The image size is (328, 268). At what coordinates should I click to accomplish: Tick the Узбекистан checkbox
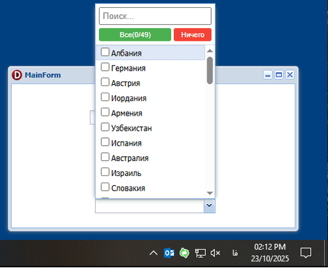tap(105, 127)
